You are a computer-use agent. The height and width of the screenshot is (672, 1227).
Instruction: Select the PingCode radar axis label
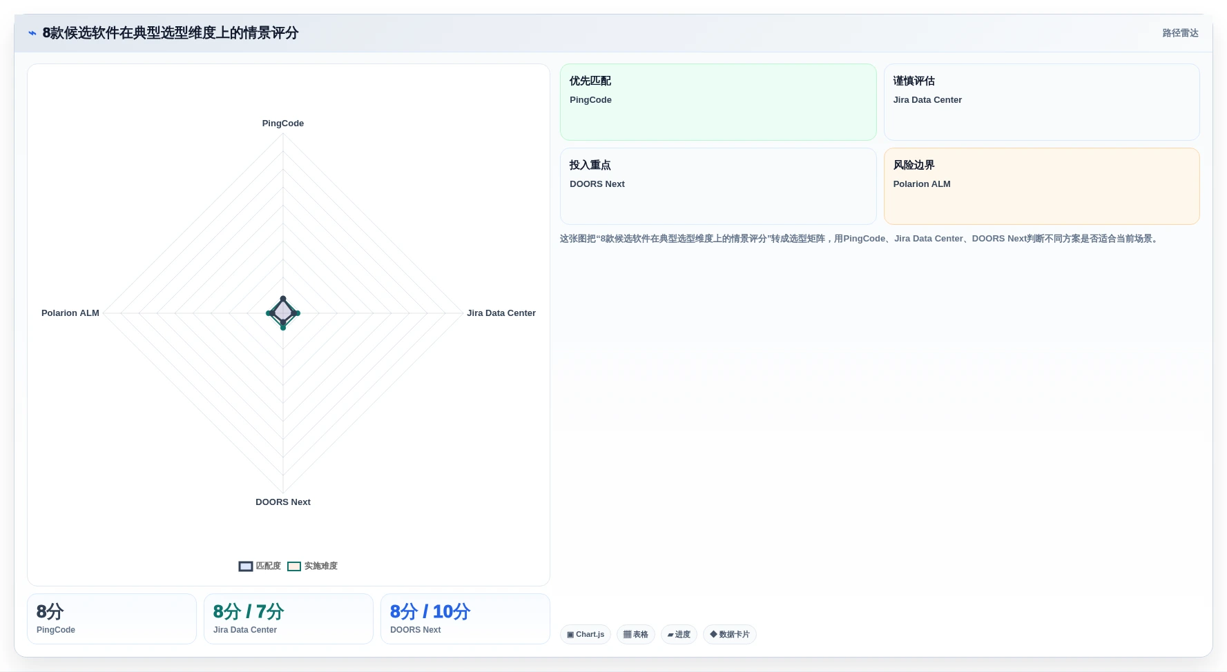(x=283, y=123)
